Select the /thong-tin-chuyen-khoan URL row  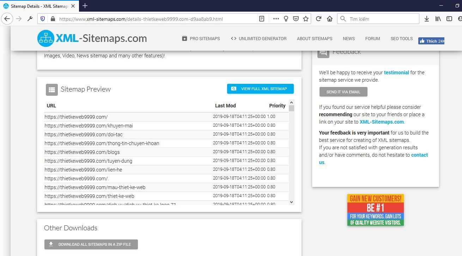(102, 143)
